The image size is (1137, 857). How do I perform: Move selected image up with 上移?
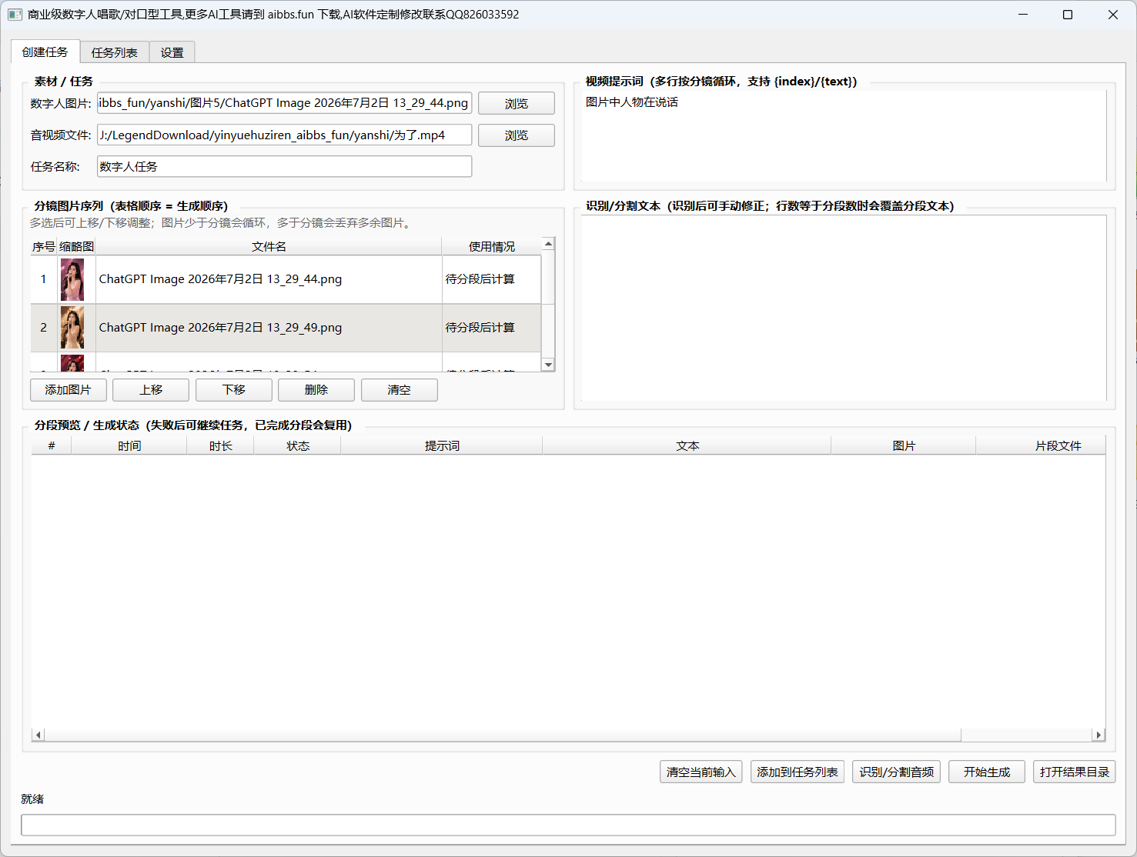tap(151, 390)
